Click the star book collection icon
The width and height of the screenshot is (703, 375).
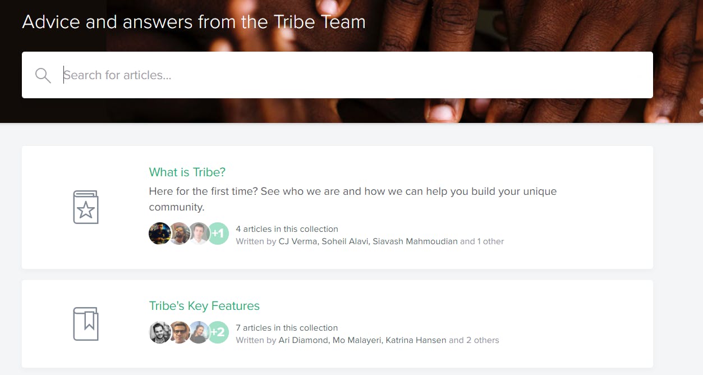(86, 207)
